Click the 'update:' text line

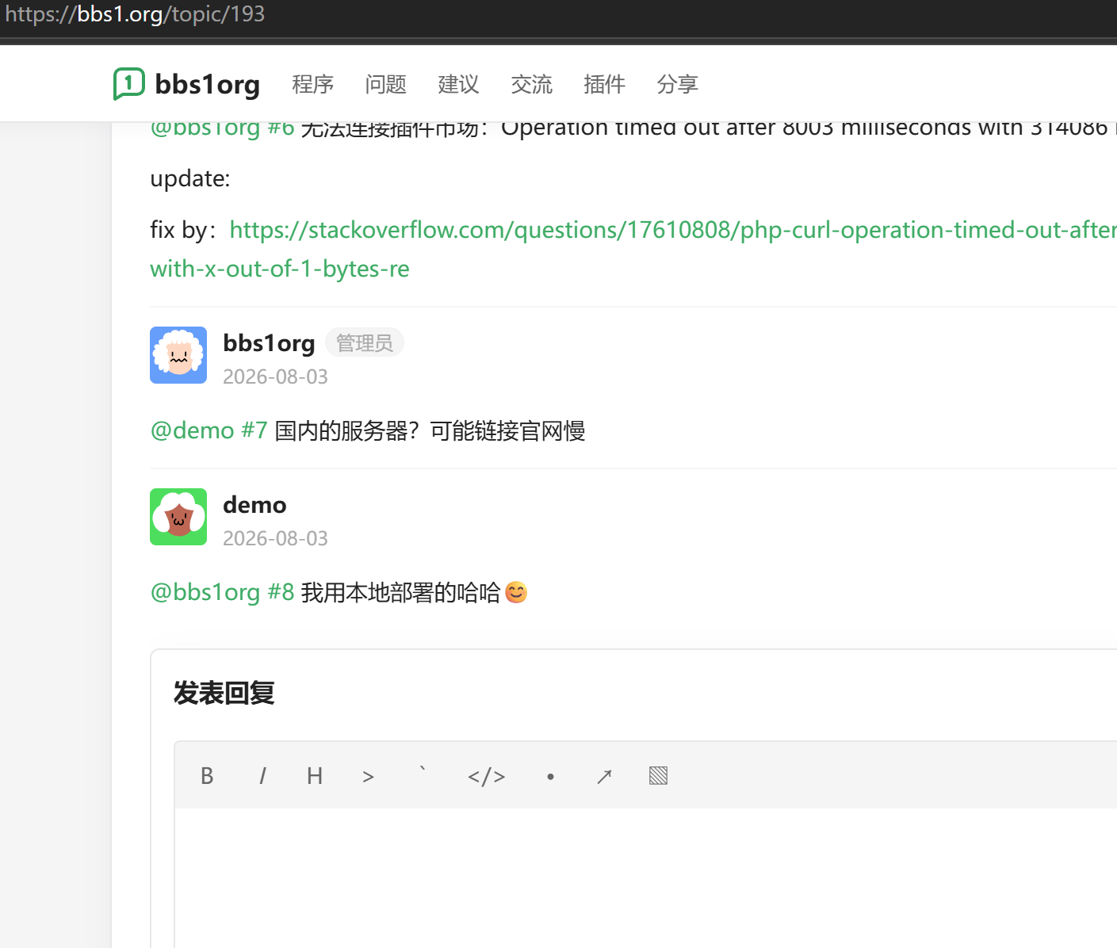[x=190, y=178]
